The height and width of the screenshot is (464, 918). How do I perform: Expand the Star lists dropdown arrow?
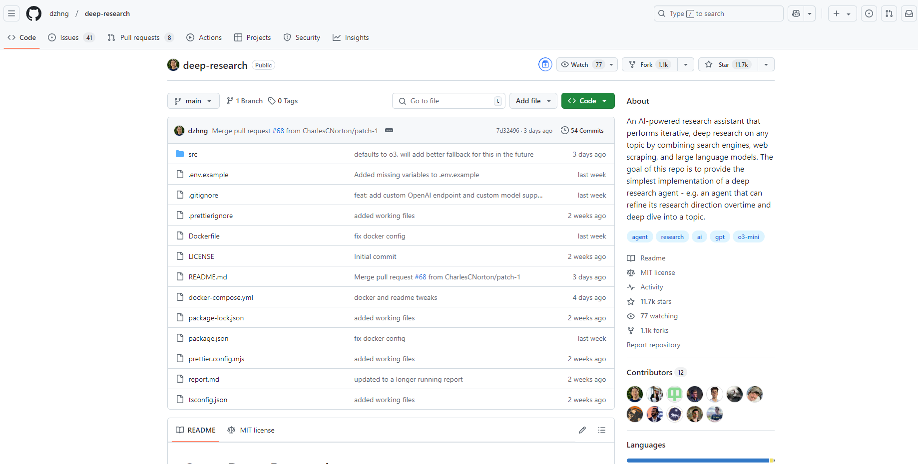tap(766, 64)
